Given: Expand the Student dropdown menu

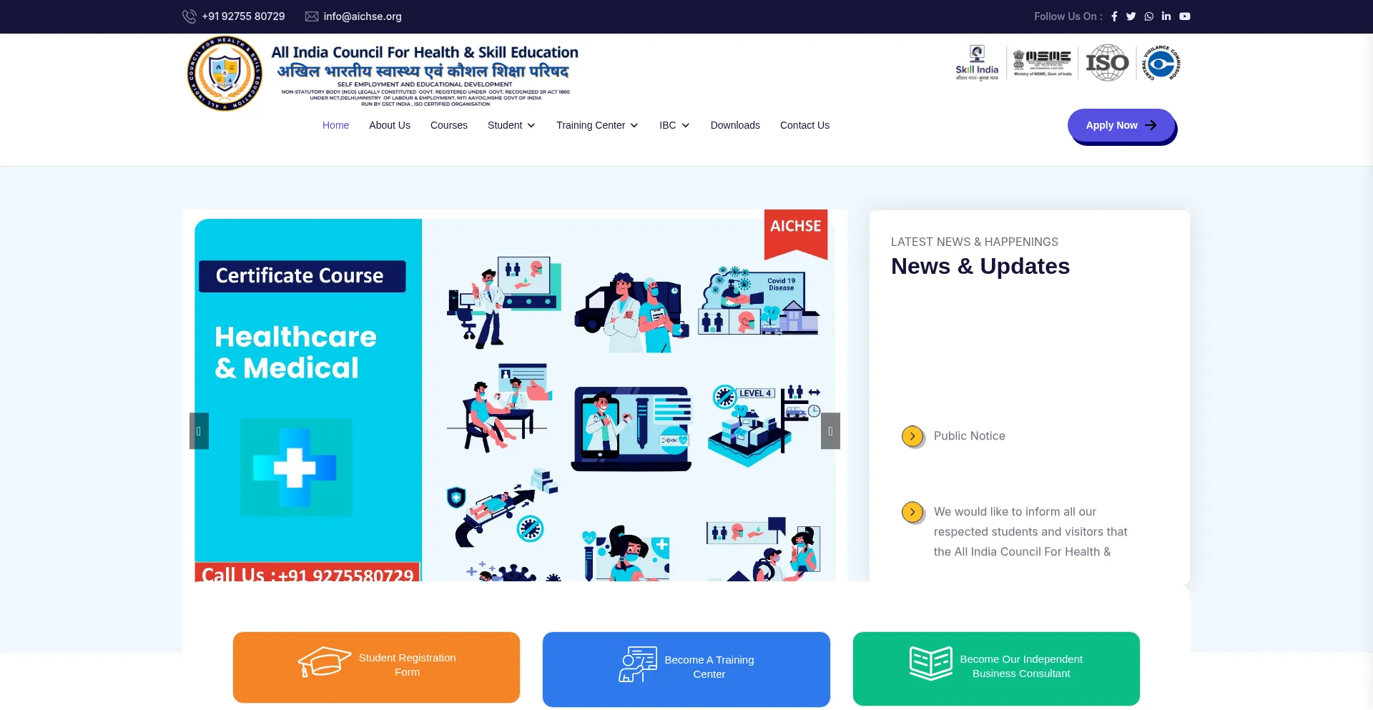Looking at the screenshot, I should (511, 125).
